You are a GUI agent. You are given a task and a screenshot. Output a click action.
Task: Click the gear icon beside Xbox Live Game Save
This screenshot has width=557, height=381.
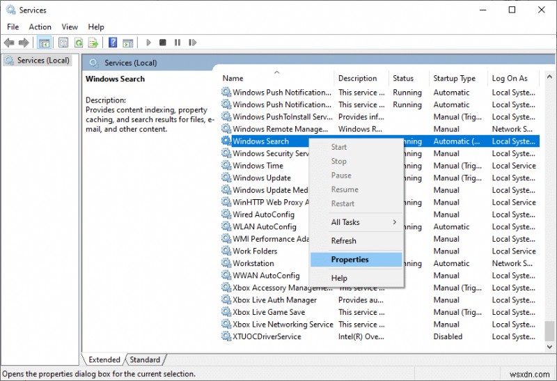(226, 311)
